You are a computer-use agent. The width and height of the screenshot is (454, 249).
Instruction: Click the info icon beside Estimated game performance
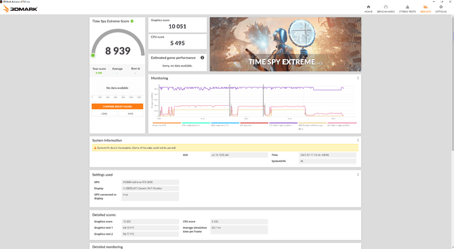202,58
